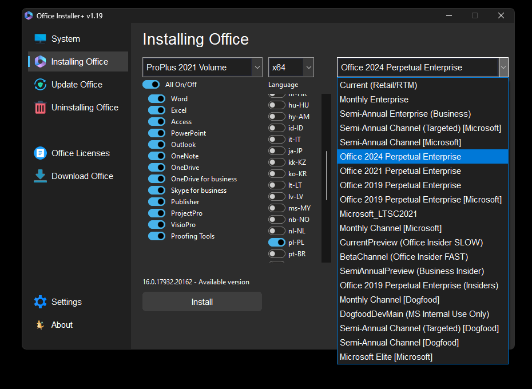Collapse the channel dropdown via its arrow
The image size is (532, 389).
503,67
